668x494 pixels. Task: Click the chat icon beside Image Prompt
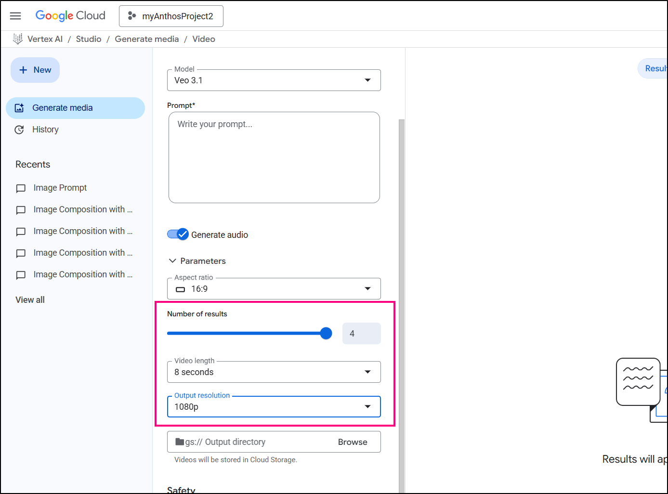(21, 188)
